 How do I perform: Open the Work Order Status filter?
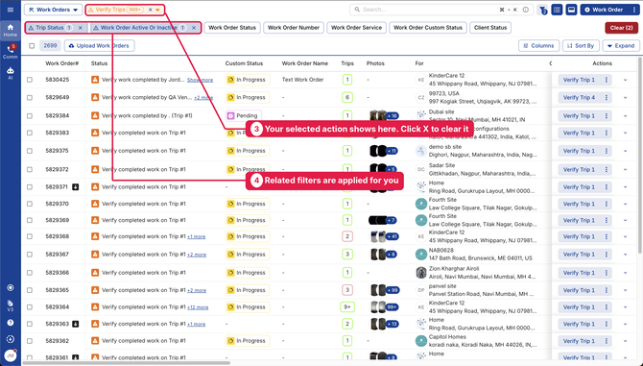tap(232, 28)
